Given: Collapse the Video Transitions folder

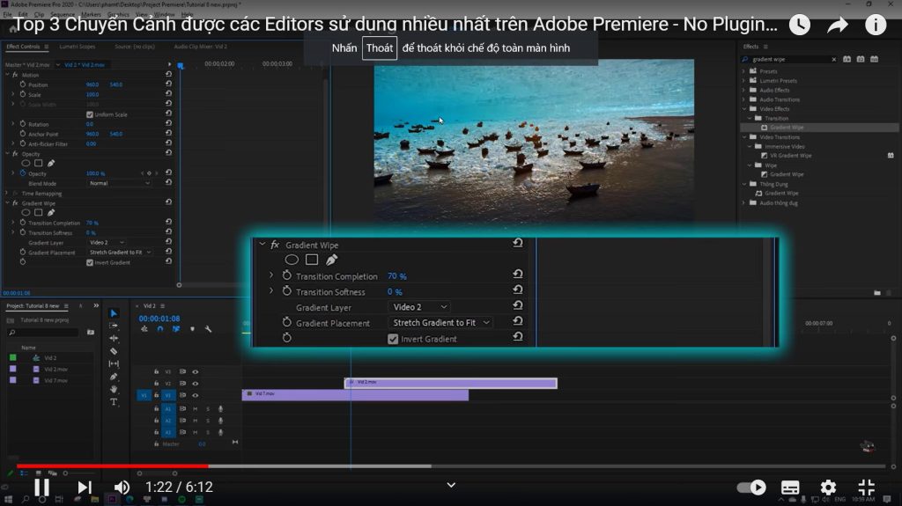Looking at the screenshot, I should pos(743,137).
